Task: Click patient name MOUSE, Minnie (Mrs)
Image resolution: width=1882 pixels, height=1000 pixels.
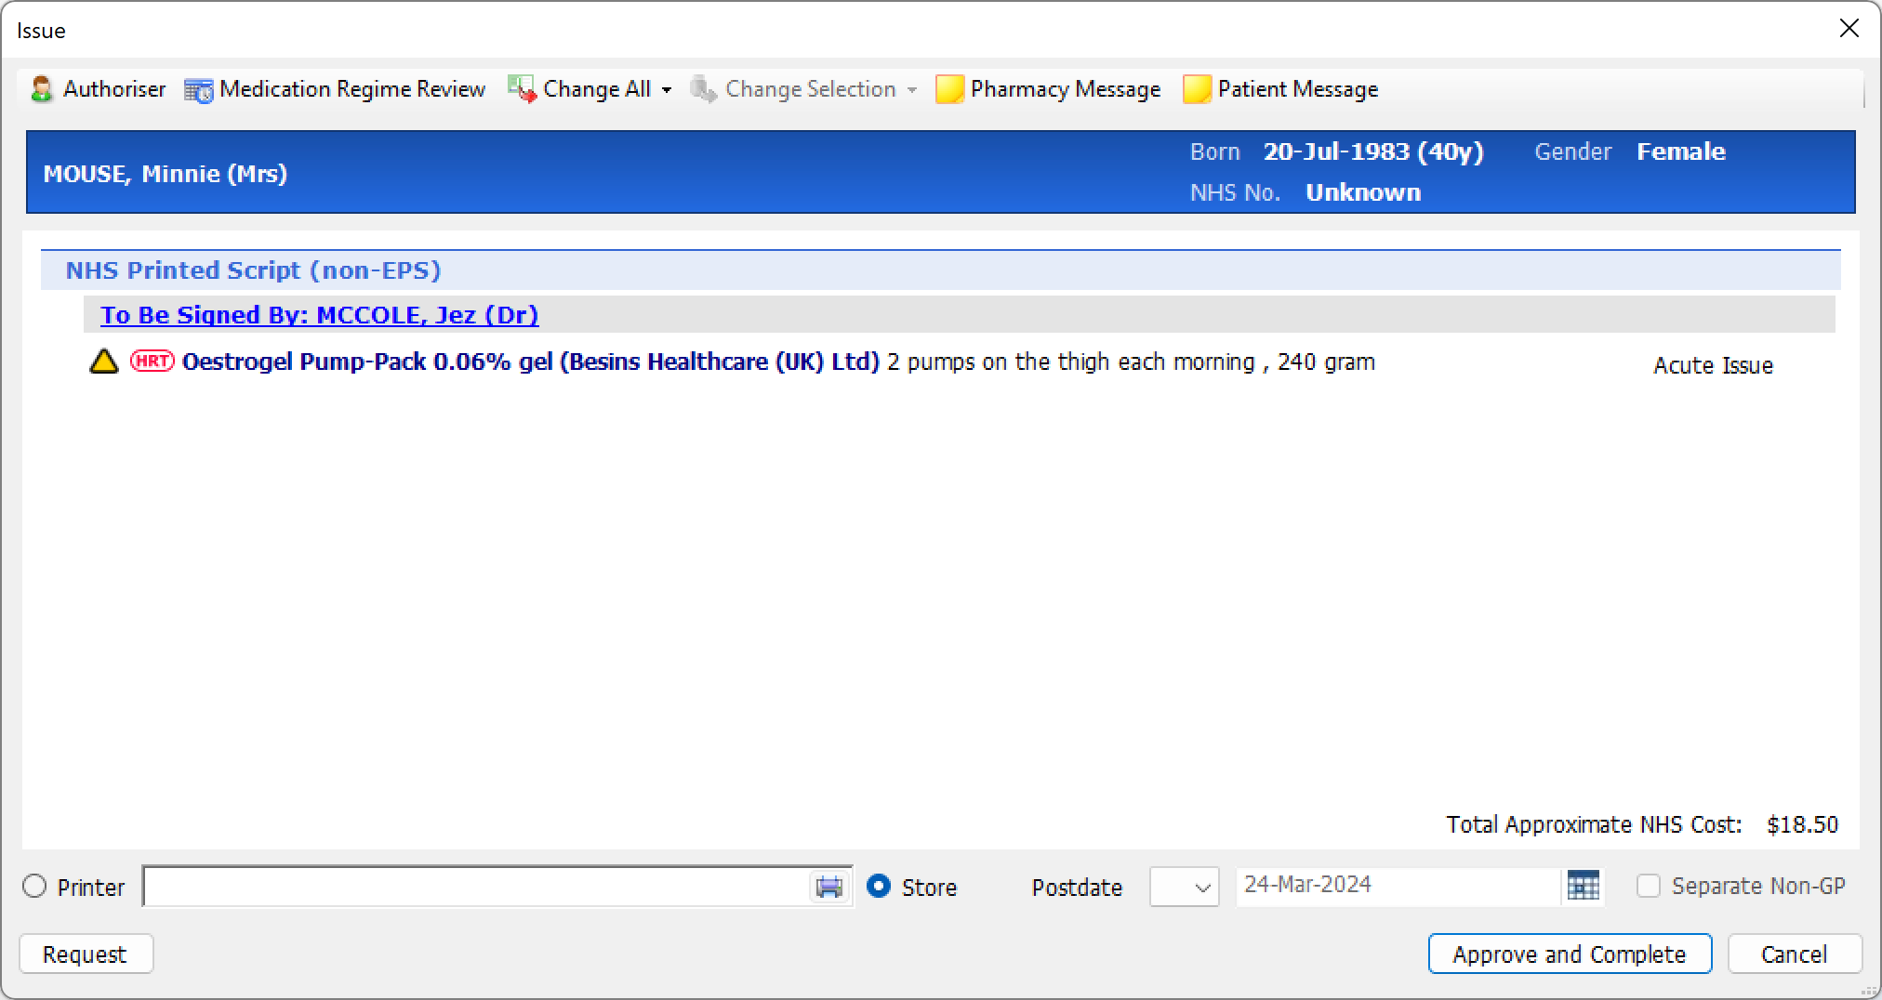Action: (x=166, y=174)
